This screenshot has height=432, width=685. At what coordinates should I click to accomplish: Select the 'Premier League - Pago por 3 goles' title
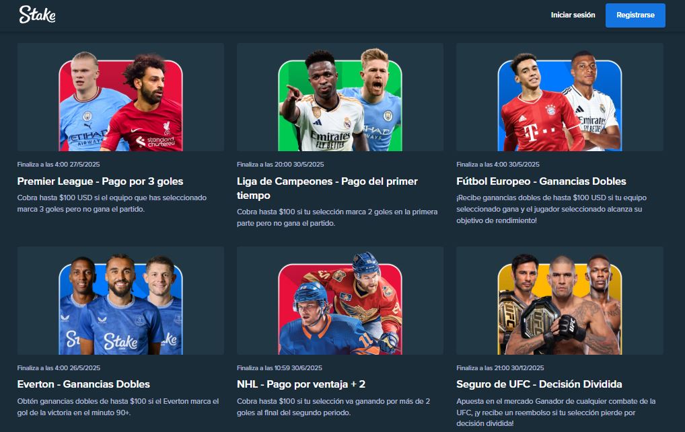coord(100,181)
